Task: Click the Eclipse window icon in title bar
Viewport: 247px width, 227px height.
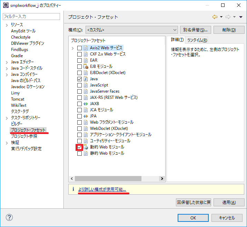Action: (6, 5)
